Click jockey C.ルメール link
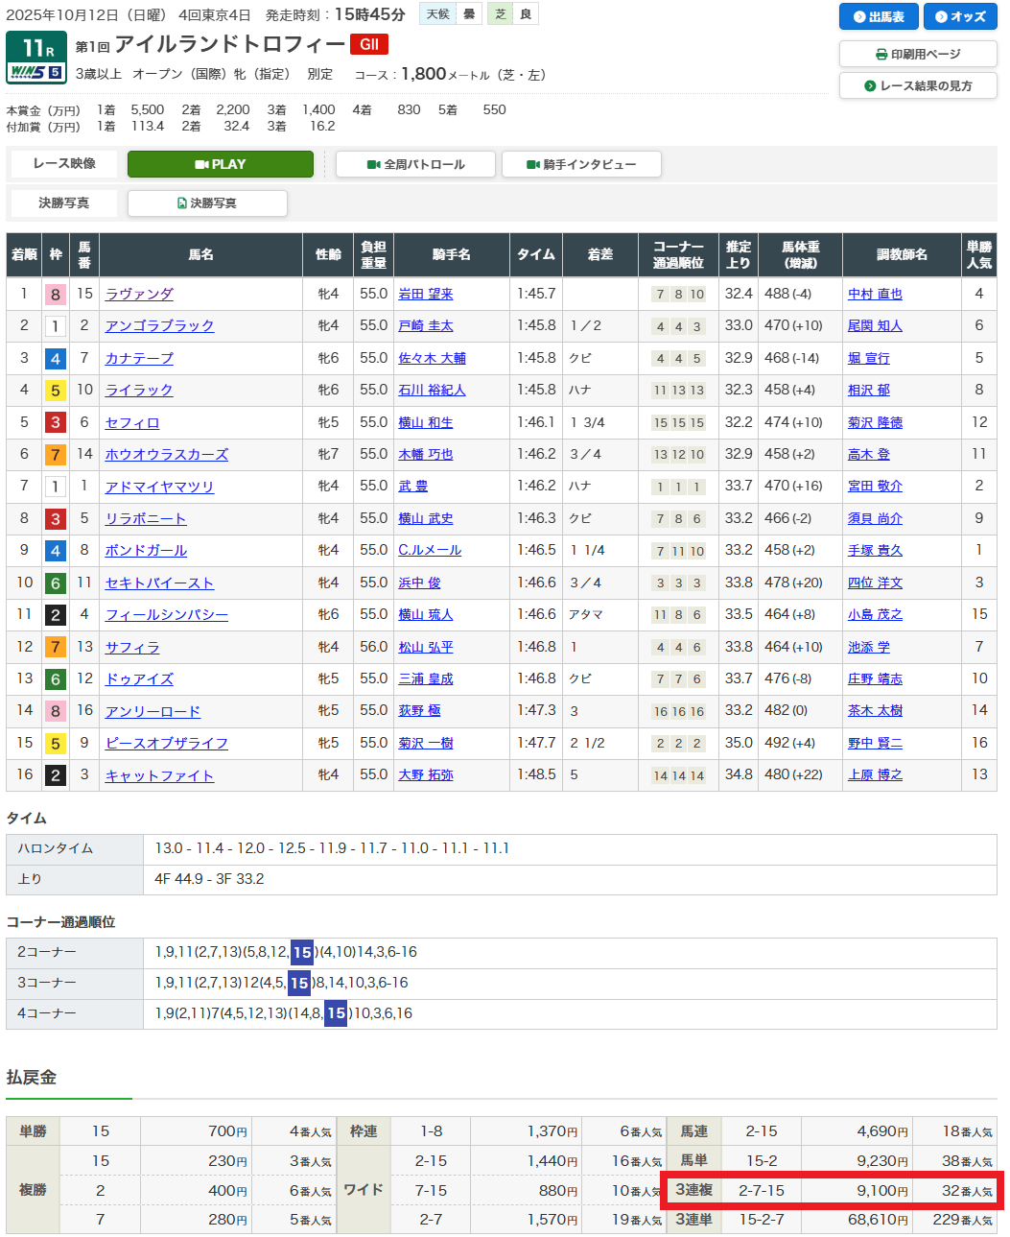 [x=430, y=551]
